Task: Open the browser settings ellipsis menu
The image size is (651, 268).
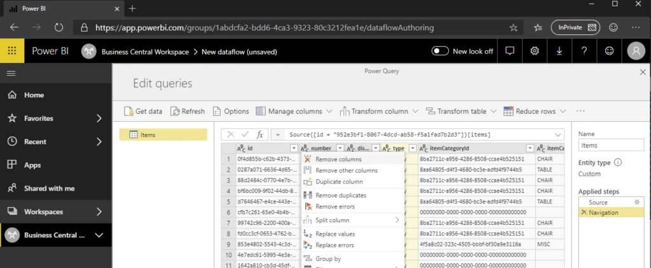Action: tap(636, 27)
